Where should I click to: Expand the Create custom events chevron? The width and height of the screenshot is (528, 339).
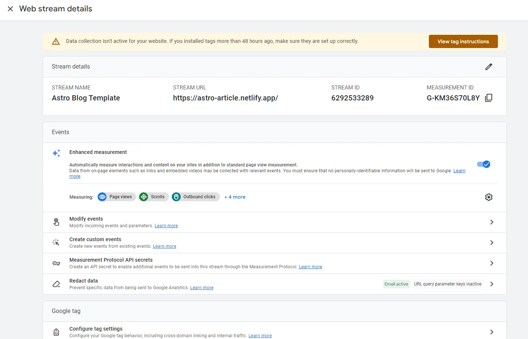click(492, 243)
